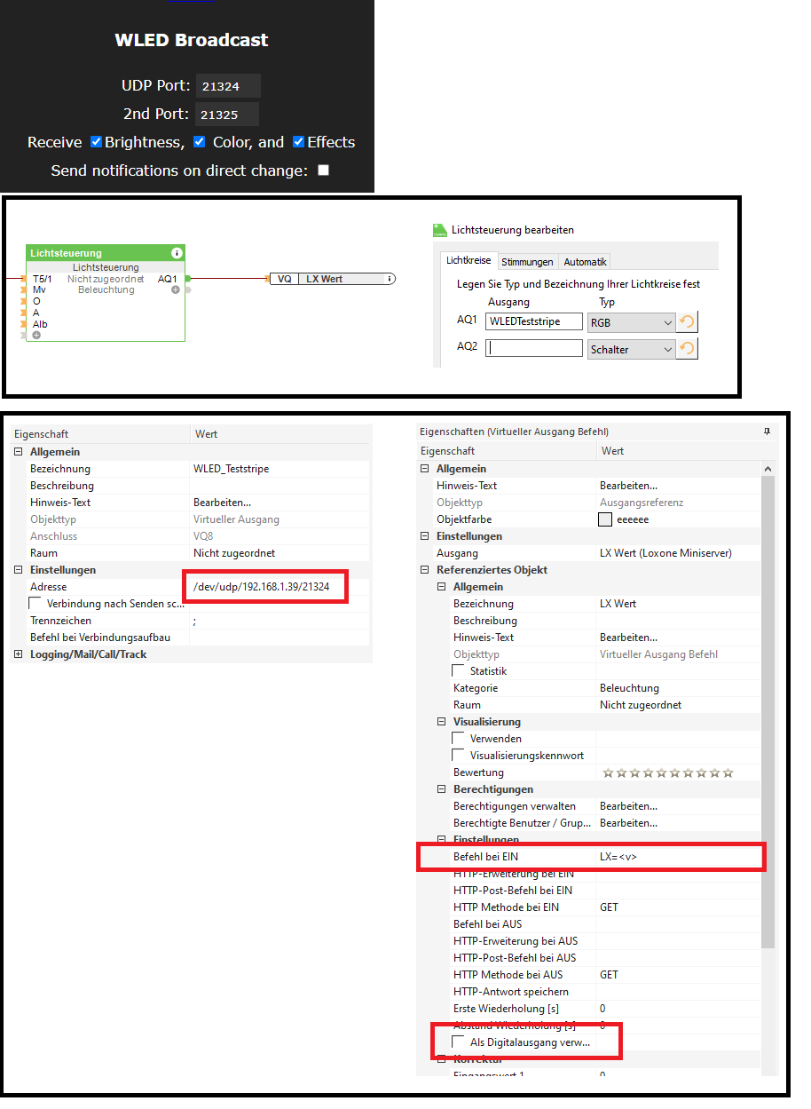This screenshot has height=1109, width=811.
Task: Select Ausgang value LX Wert (Loxone Miniserver)
Action: tap(665, 553)
